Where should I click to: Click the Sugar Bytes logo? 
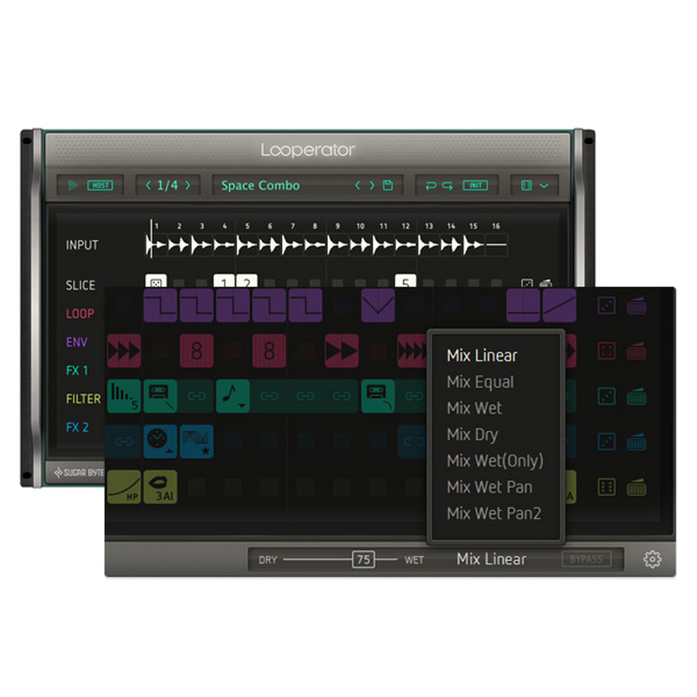tap(80, 472)
